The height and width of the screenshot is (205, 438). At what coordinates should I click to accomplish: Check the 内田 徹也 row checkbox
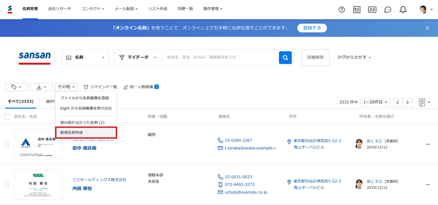point(7,185)
